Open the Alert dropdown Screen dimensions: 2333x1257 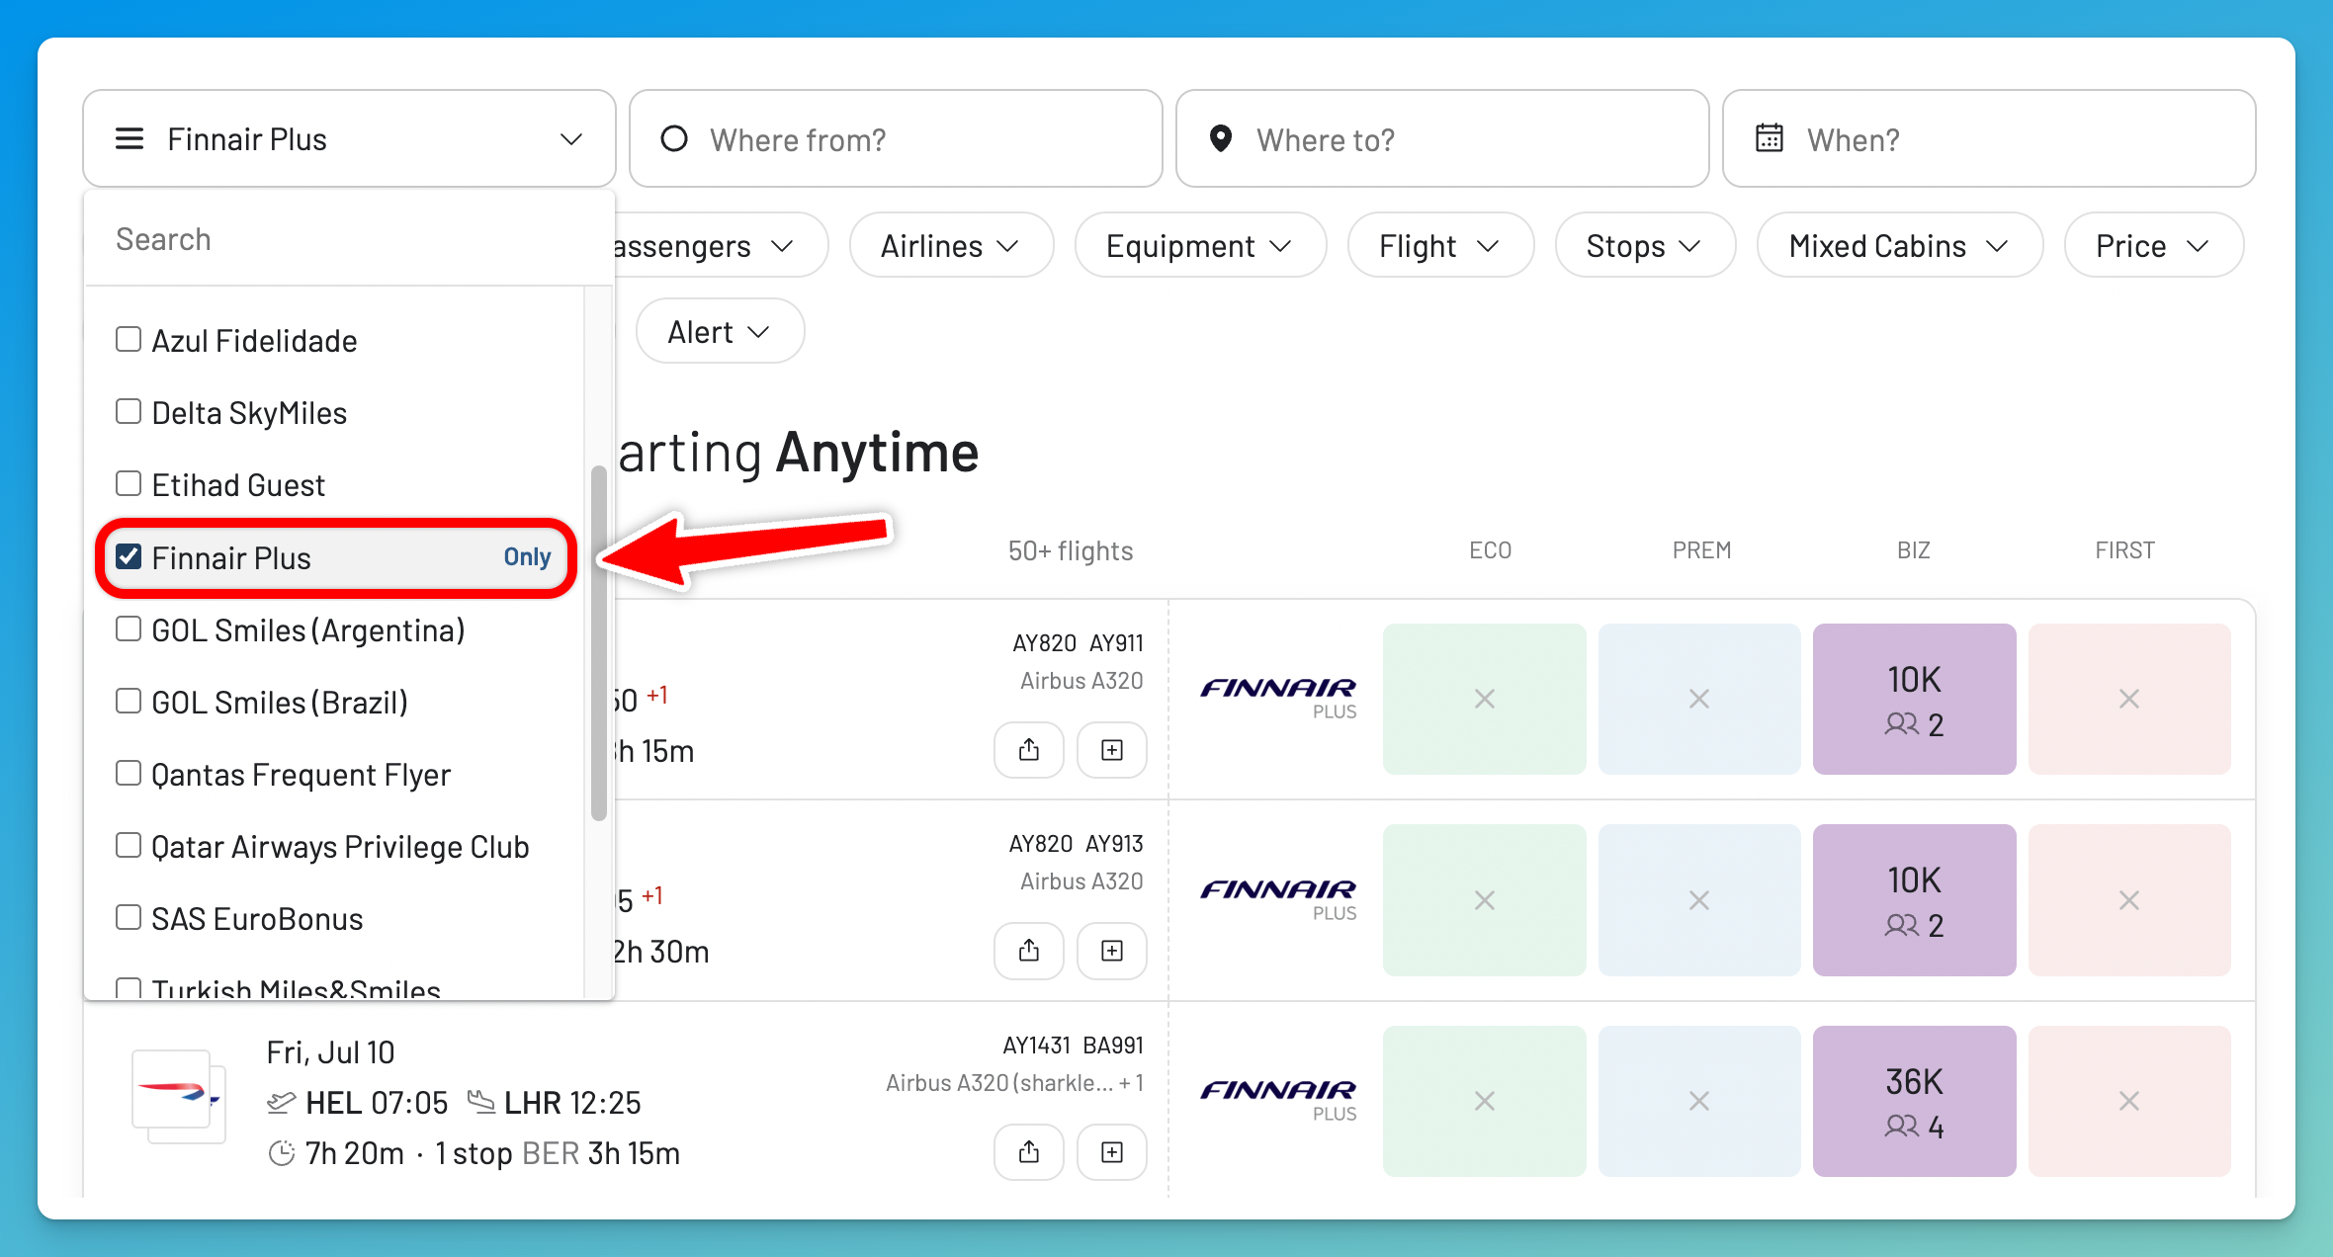point(720,331)
